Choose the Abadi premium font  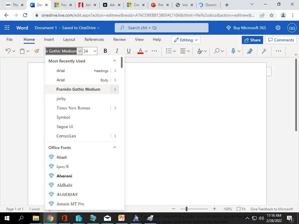point(82,157)
